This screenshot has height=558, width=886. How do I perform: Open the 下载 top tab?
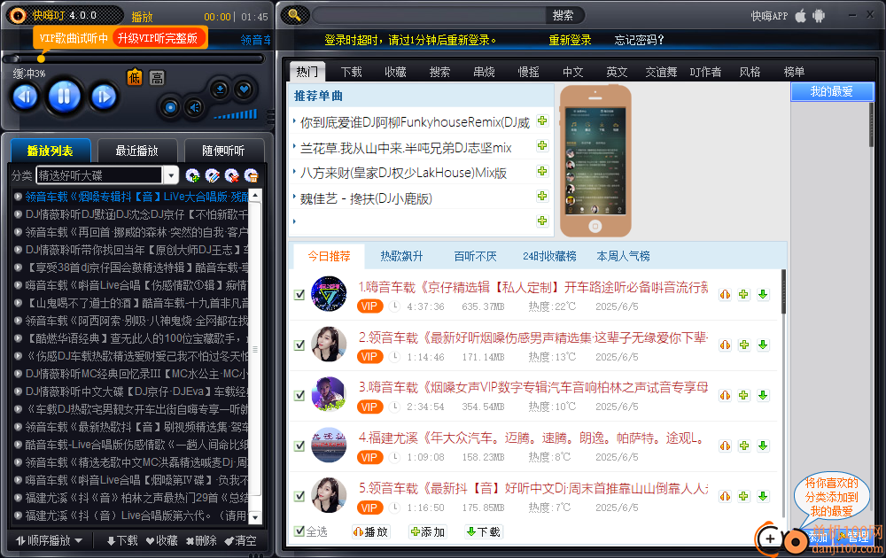(352, 72)
